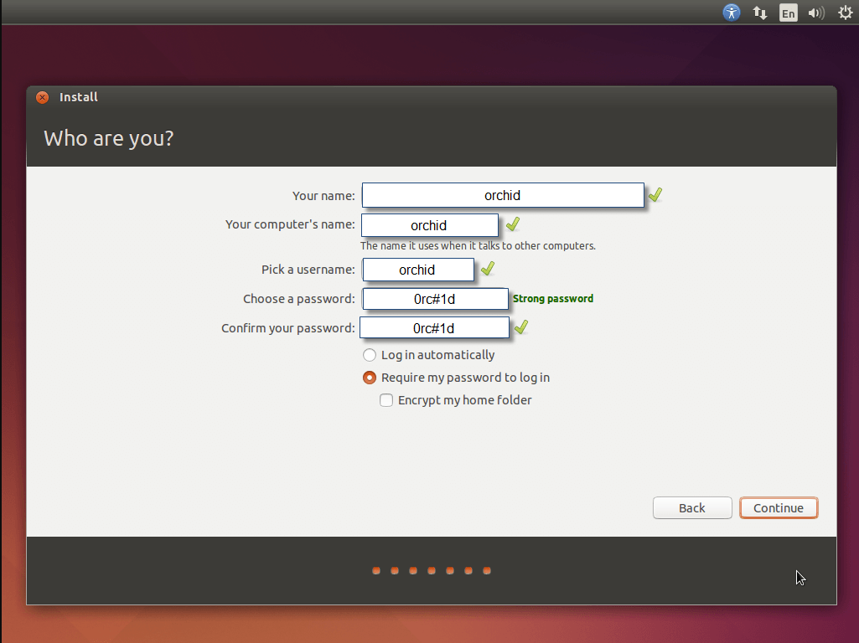Click the Strong password indicator text

[553, 299]
